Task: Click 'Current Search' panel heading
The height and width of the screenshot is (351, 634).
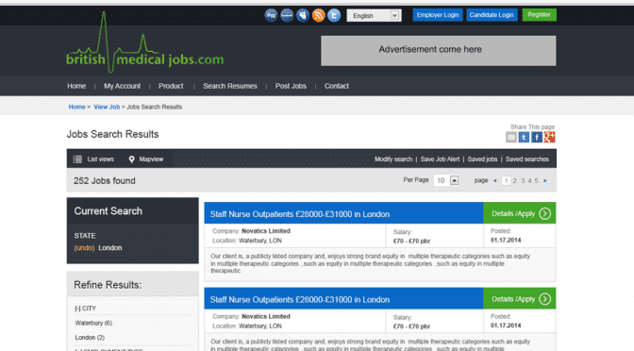Action: 108,211
